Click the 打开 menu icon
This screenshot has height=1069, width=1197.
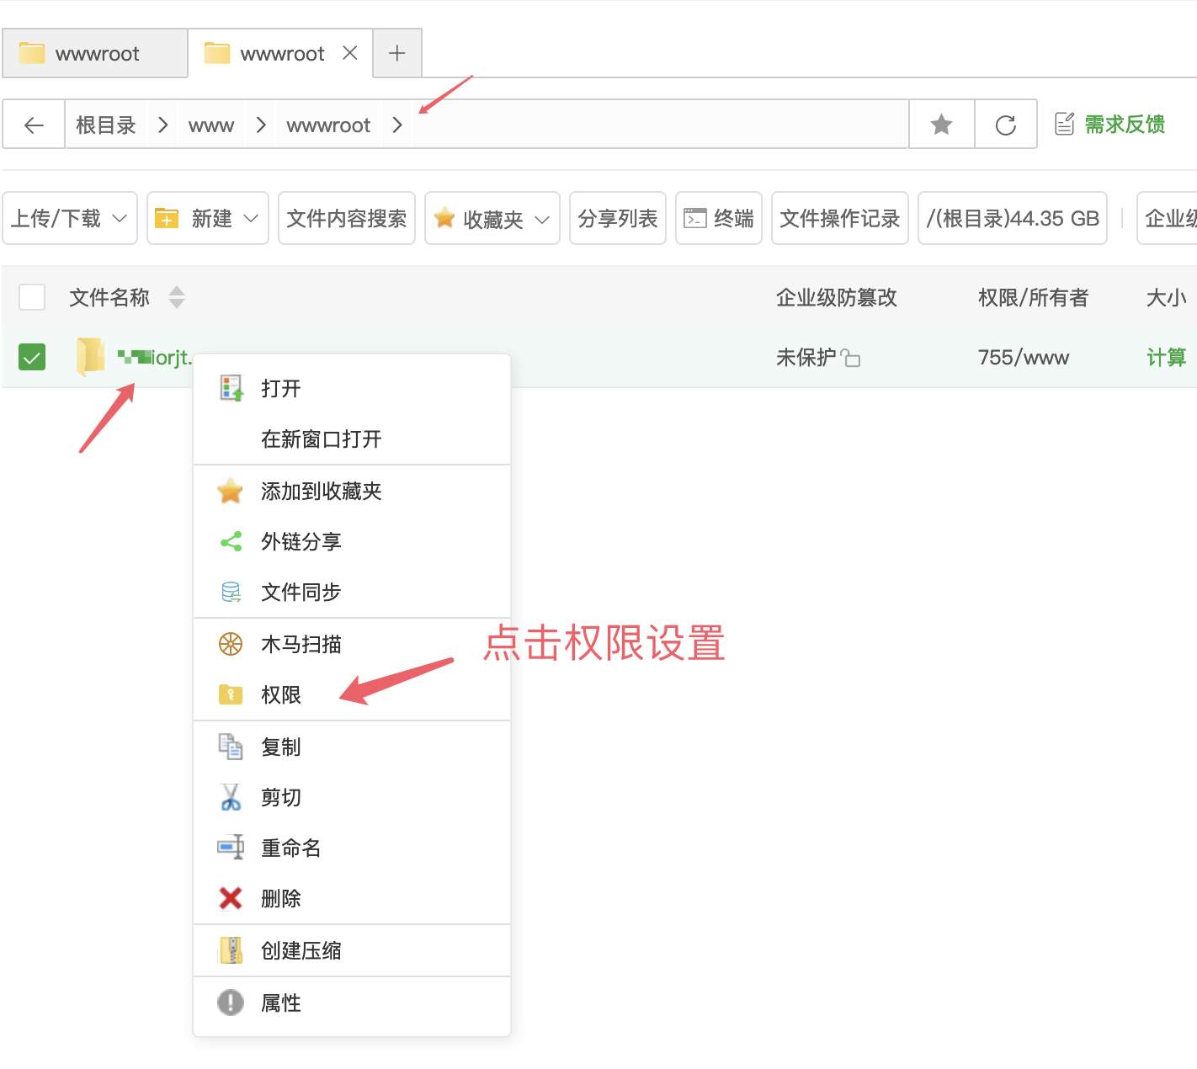click(231, 388)
